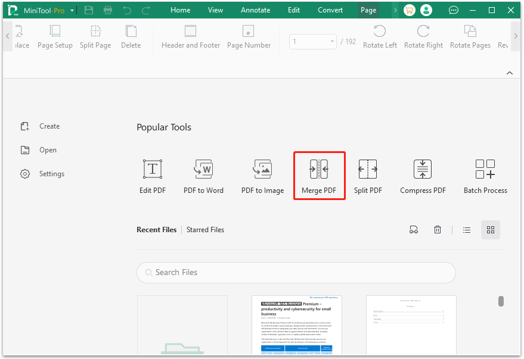The image size is (524, 359).
Task: Switch recent files to grid view
Action: pos(491,230)
